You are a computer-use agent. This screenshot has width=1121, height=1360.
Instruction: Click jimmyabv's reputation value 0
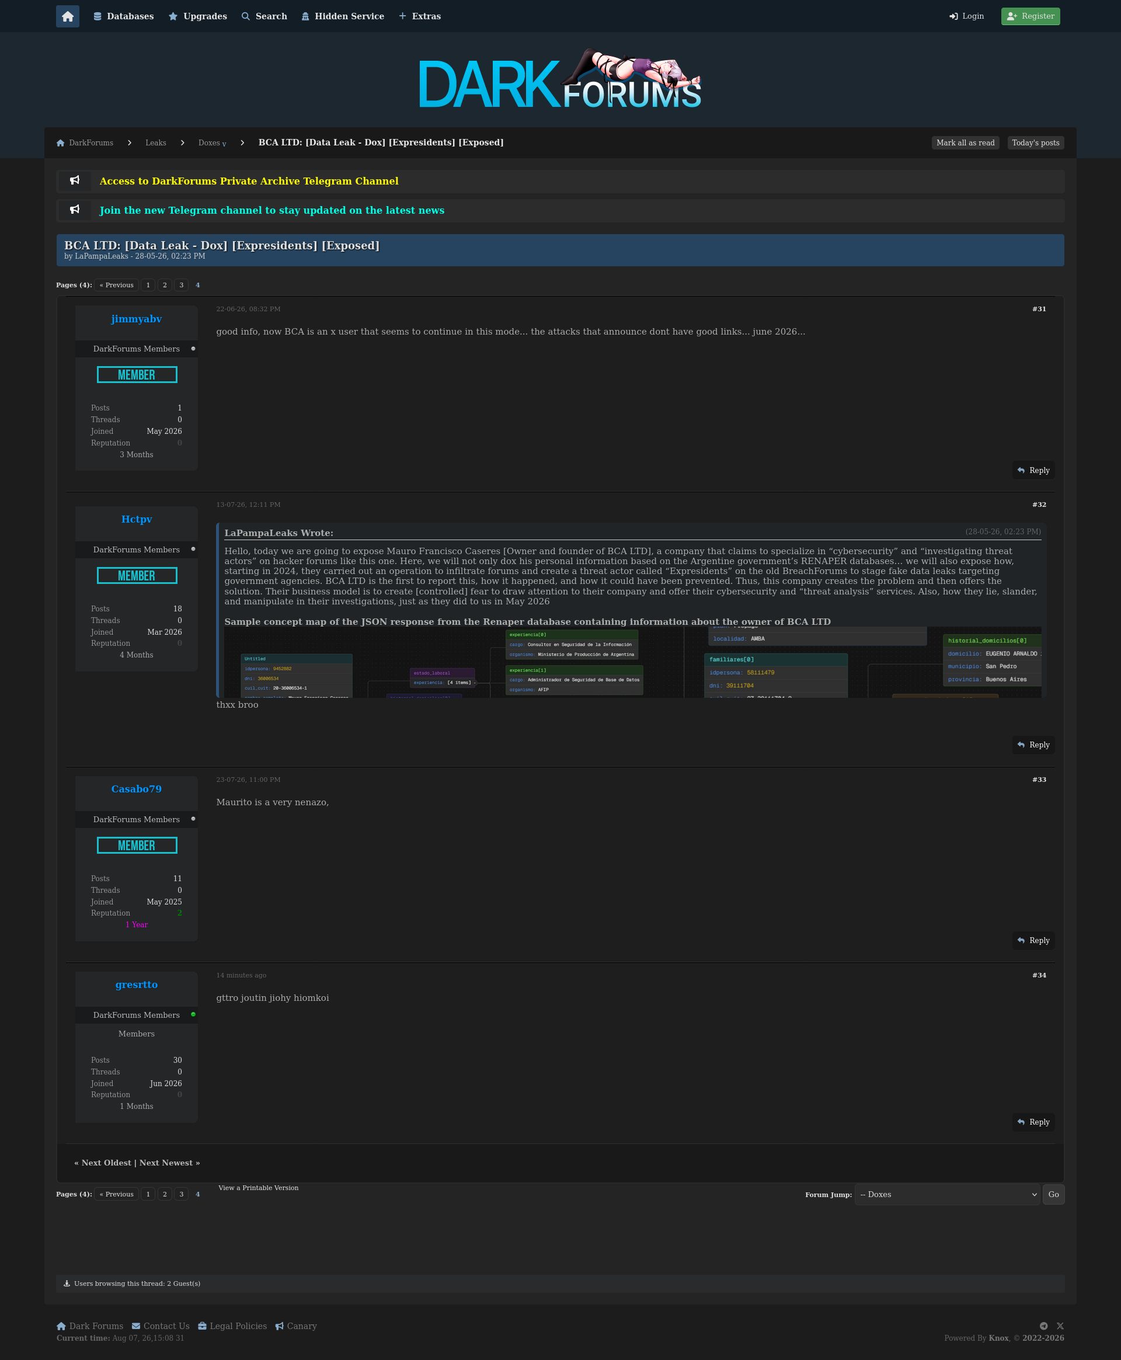[x=179, y=443]
